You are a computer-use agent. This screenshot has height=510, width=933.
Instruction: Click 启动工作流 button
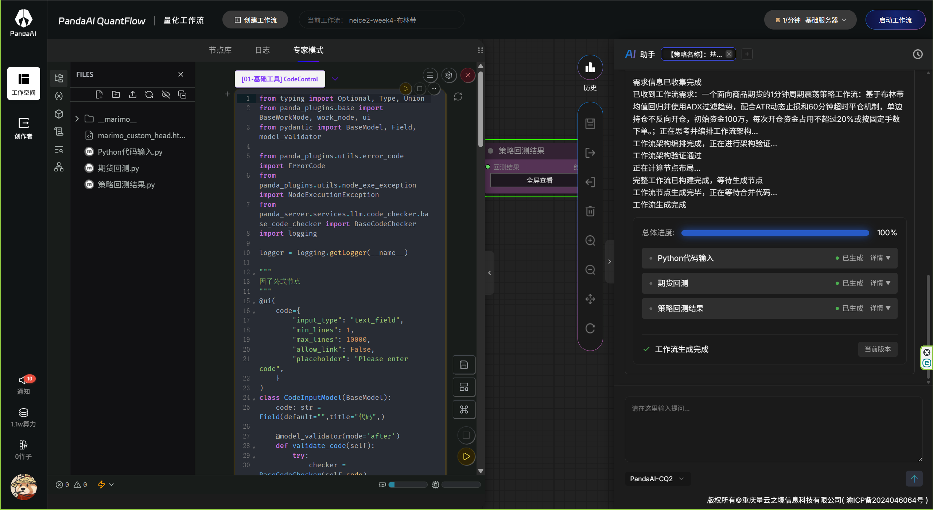(x=895, y=20)
